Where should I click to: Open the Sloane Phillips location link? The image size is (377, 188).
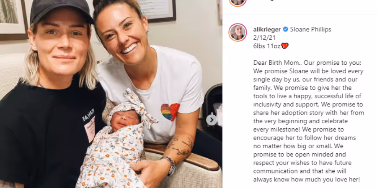(x=310, y=30)
